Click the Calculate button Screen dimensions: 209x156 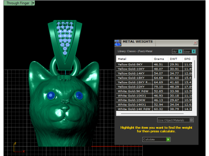(156, 140)
